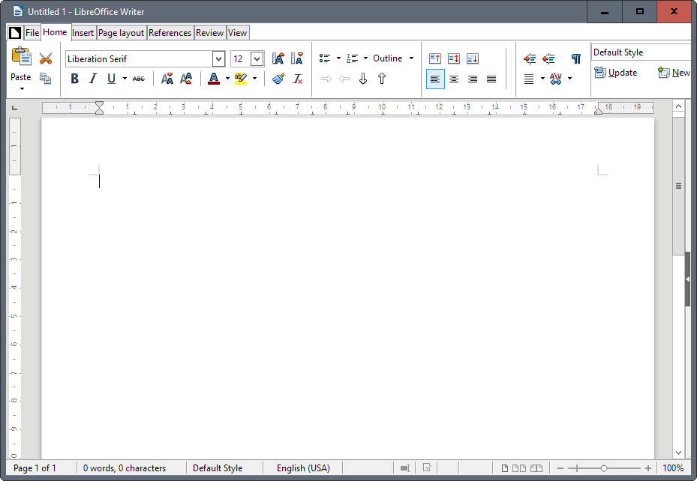Expand the Paste options arrow
This screenshot has width=697, height=481.
click(x=22, y=88)
